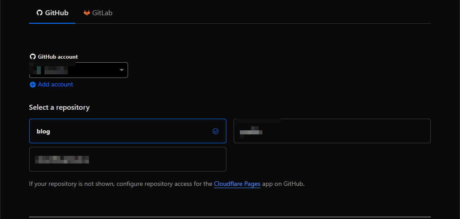Click the GitHub logo beside the account label
This screenshot has width=460, height=219.
coord(32,57)
